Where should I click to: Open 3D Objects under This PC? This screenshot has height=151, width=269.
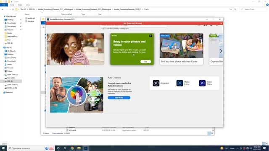11,51
